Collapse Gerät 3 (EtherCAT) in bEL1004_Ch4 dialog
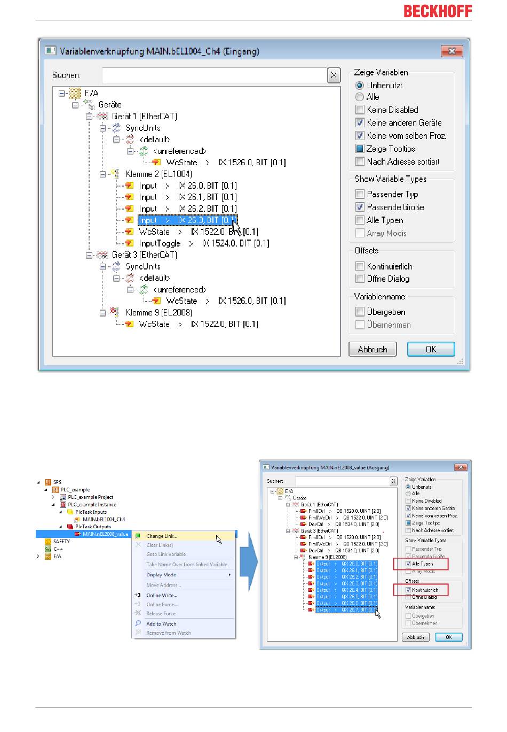Image resolution: width=507 pixels, height=732 pixels. (x=89, y=255)
